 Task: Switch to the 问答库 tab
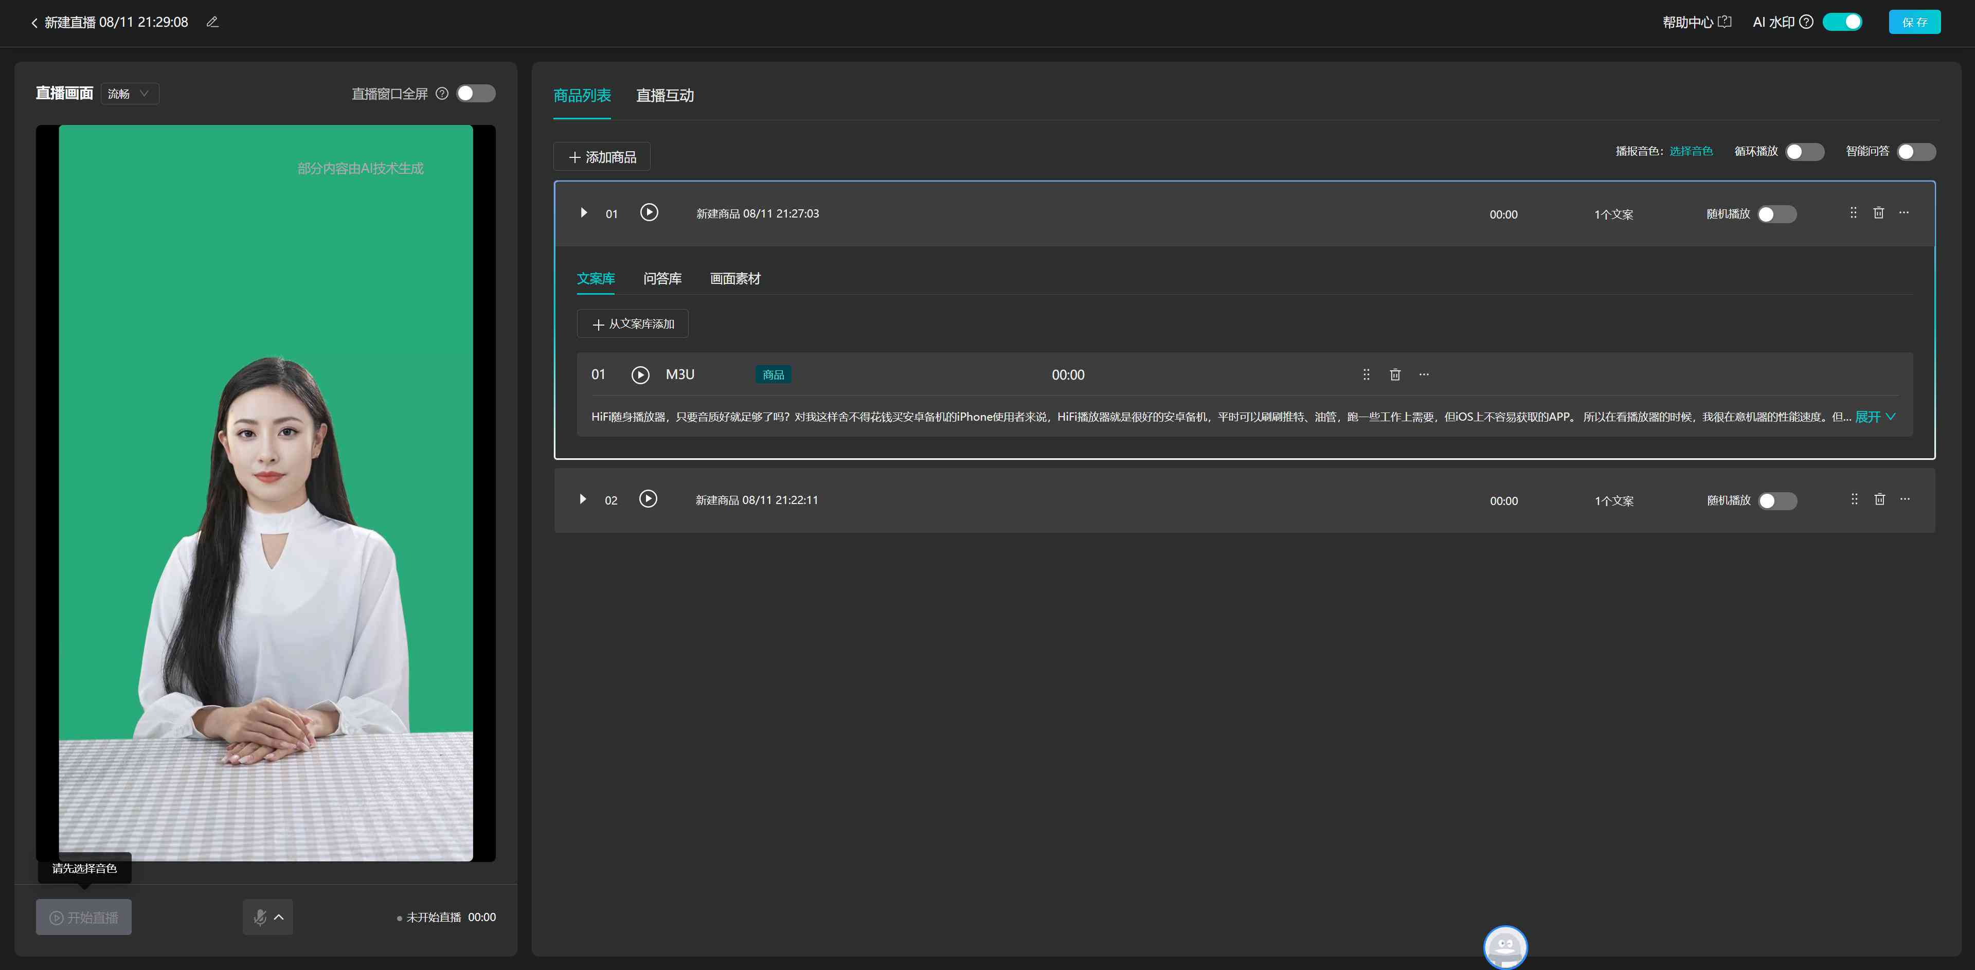coord(660,277)
